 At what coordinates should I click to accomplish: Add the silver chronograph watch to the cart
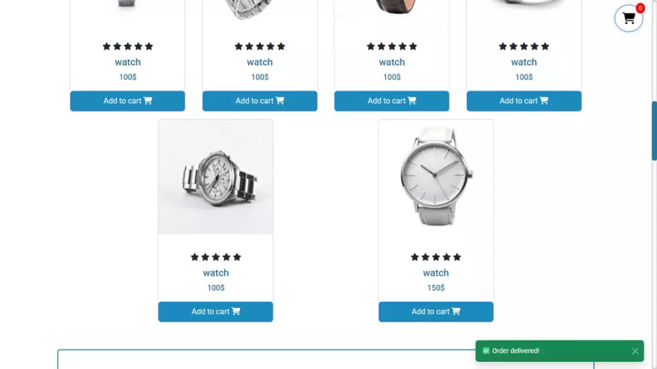click(x=215, y=312)
